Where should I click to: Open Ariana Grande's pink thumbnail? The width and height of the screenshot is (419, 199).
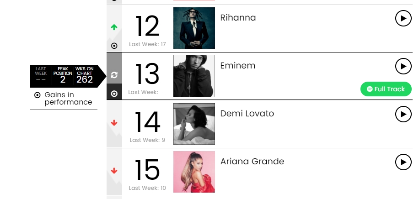194,172
